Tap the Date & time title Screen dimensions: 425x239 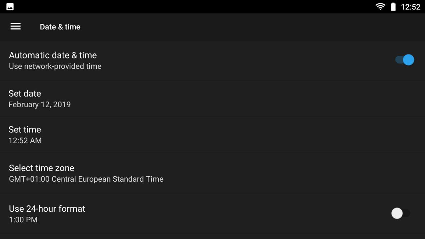60,27
